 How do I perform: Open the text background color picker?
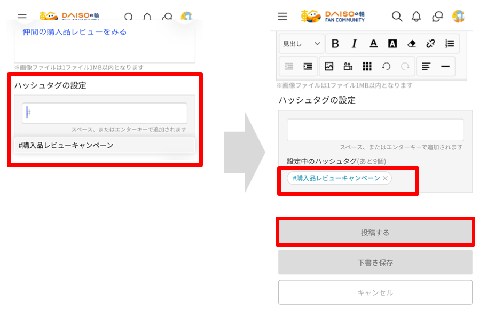[x=392, y=44]
